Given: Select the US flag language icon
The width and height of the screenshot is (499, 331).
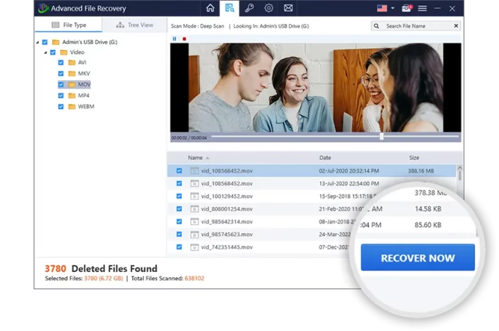Looking at the screenshot, I should tap(382, 8).
